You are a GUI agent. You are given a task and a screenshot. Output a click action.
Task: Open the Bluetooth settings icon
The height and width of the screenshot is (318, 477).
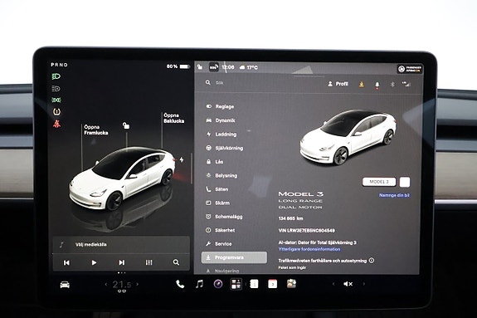[x=392, y=84]
